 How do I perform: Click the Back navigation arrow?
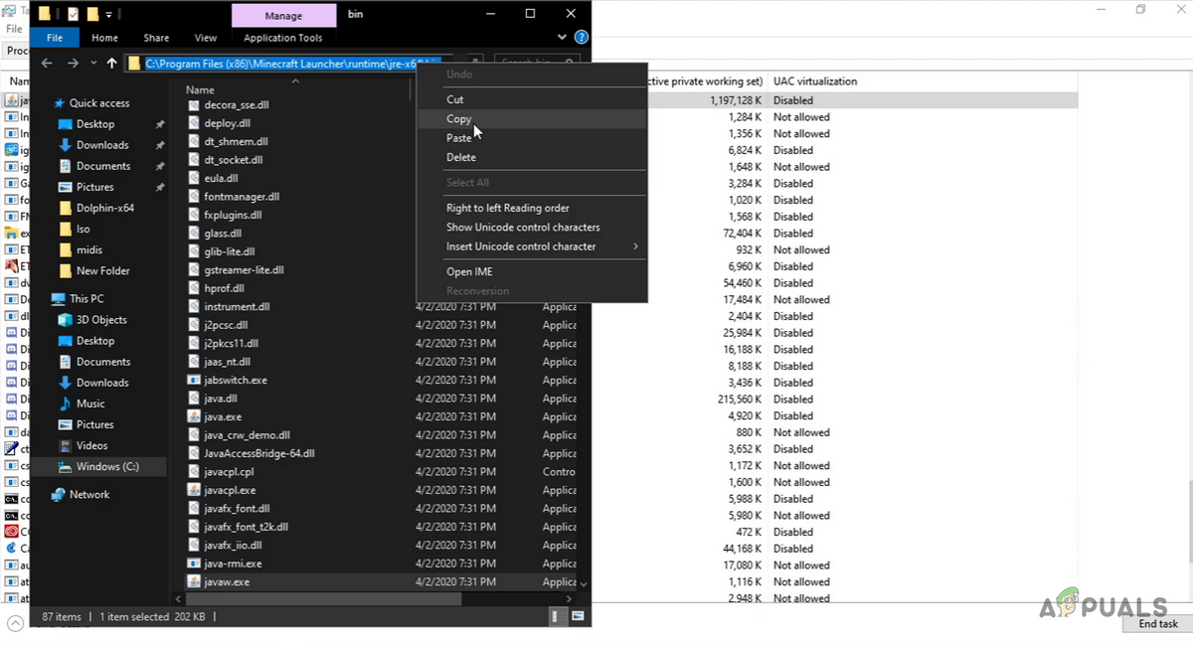(x=47, y=64)
